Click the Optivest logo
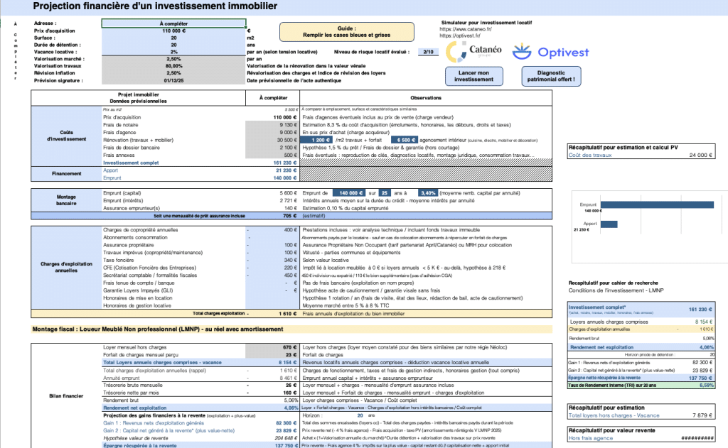This screenshot has height=448, width=728. click(551, 52)
